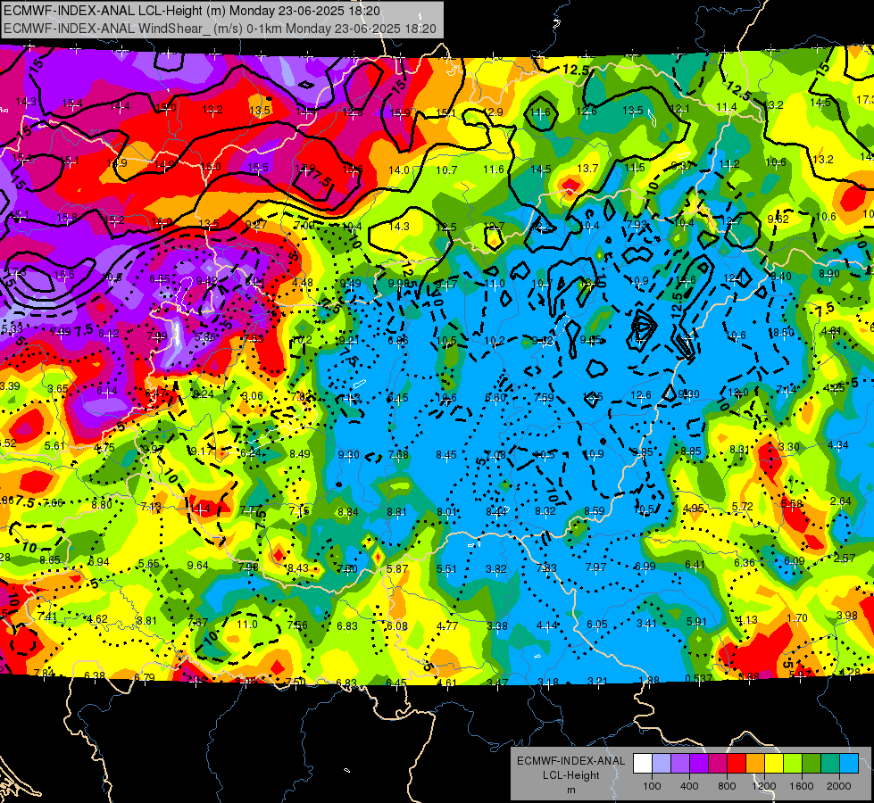Click the legend's LCL-Height label
The image size is (874, 803).
[x=570, y=775]
